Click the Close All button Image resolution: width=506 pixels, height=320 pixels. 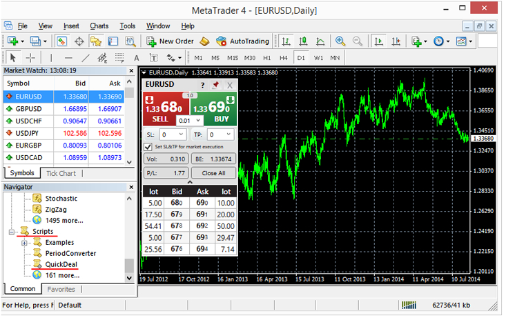(213, 173)
